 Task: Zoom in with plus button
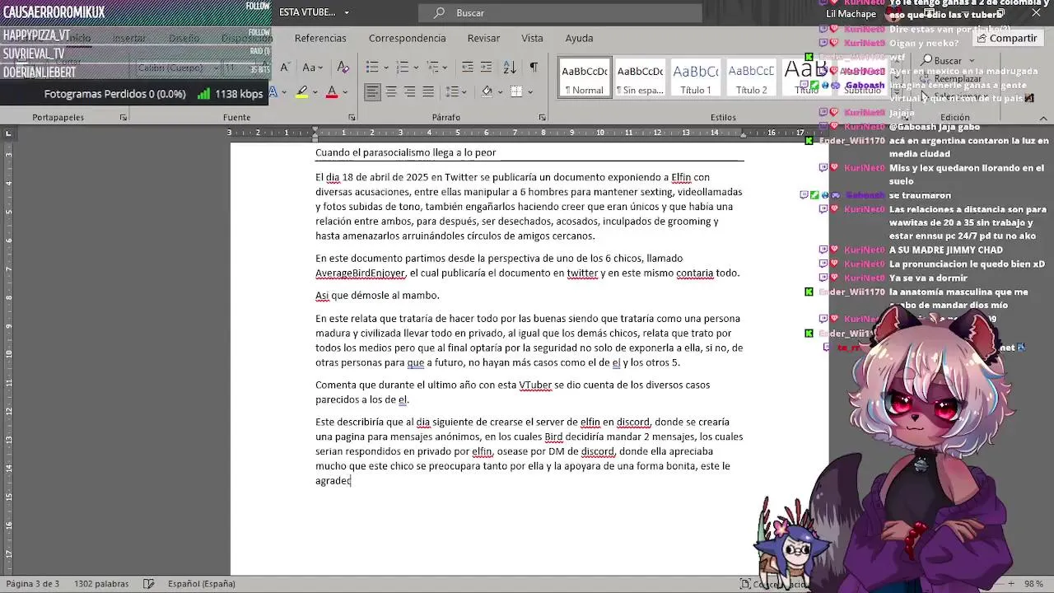click(1011, 584)
